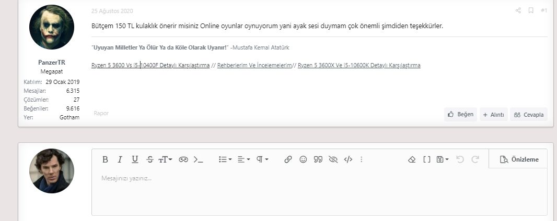557x221 pixels.
Task: Select the join date 29 Ocak 2019
Action: click(63, 82)
